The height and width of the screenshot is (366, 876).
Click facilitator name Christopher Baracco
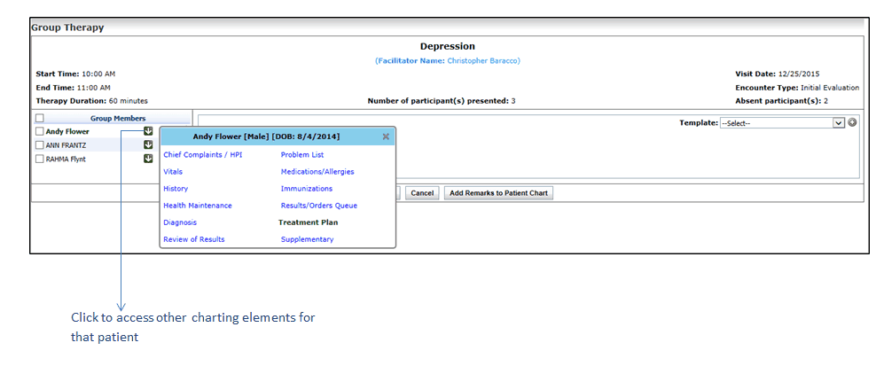(x=483, y=61)
